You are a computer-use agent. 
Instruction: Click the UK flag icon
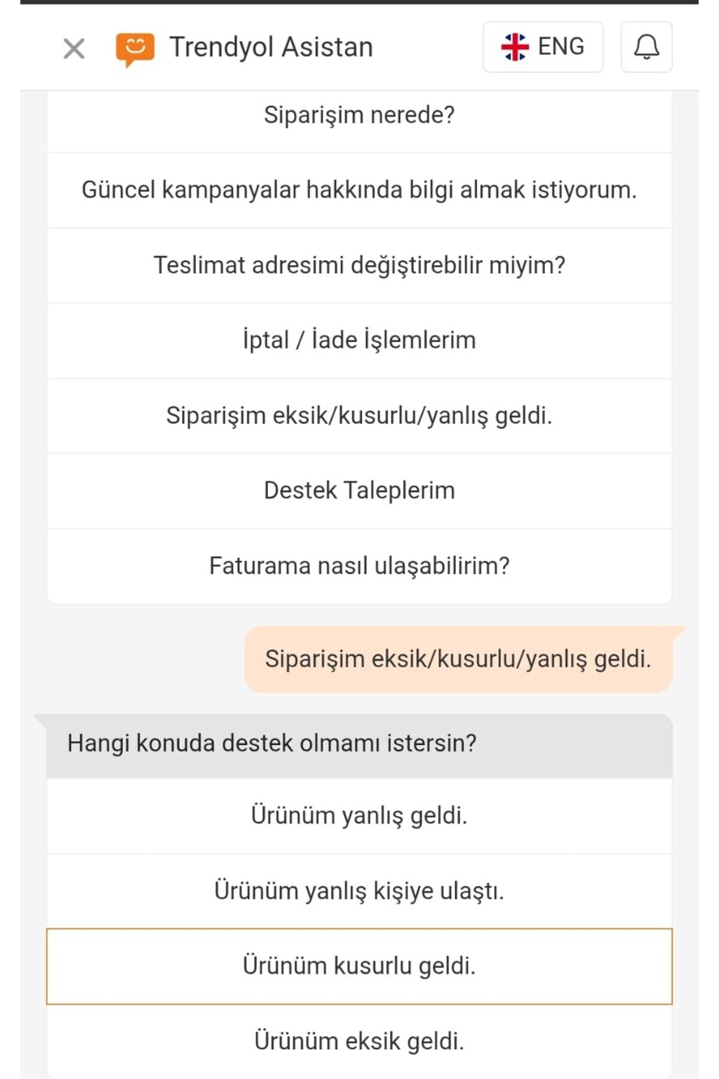click(515, 47)
